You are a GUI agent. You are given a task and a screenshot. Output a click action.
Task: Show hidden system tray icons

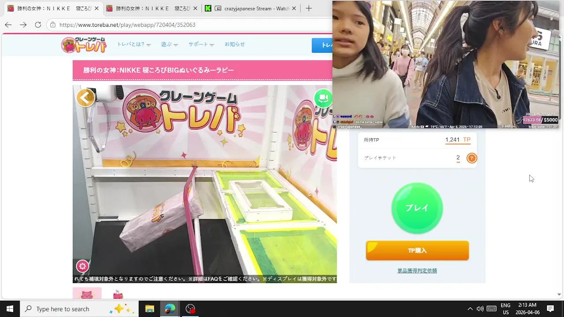470,309
